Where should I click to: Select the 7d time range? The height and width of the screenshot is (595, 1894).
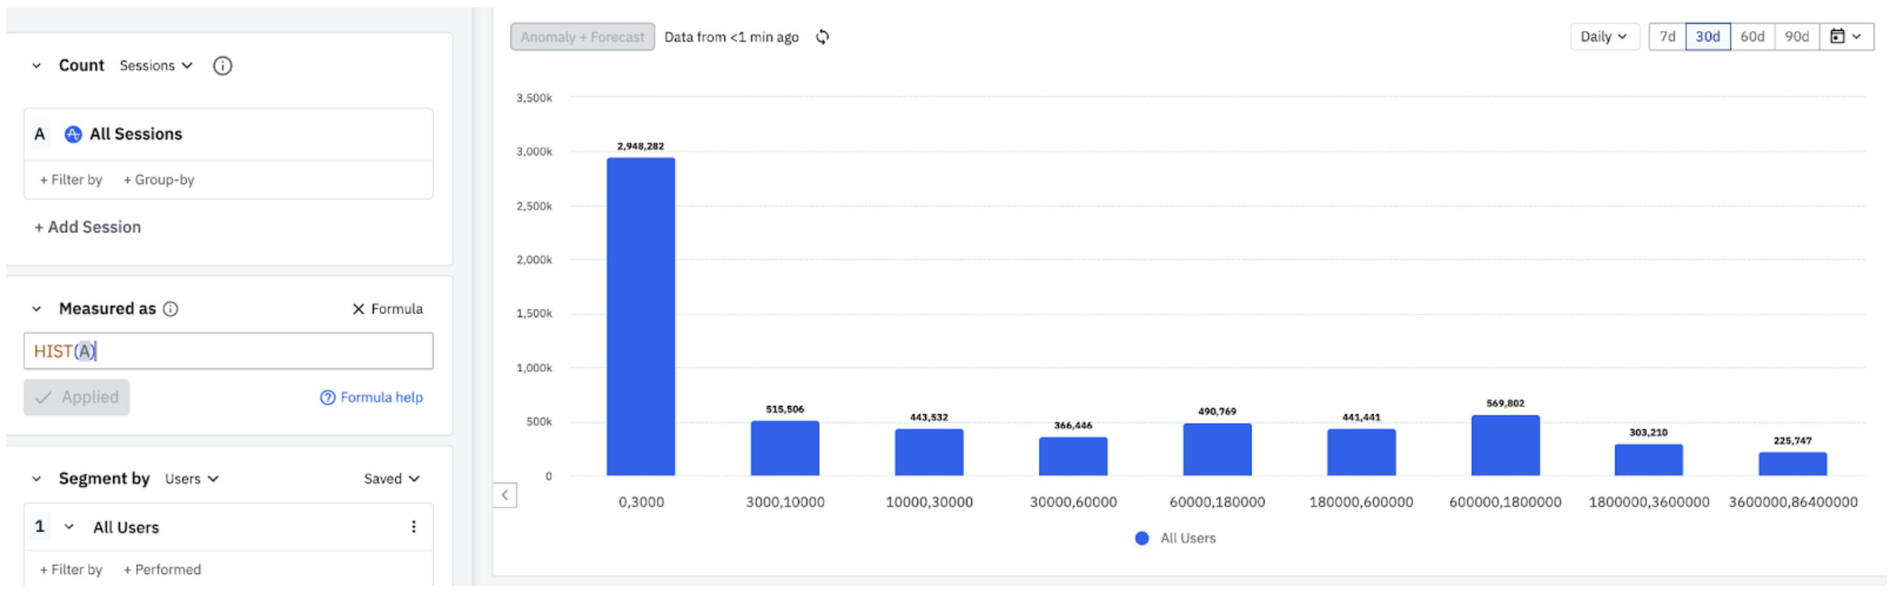point(1667,37)
